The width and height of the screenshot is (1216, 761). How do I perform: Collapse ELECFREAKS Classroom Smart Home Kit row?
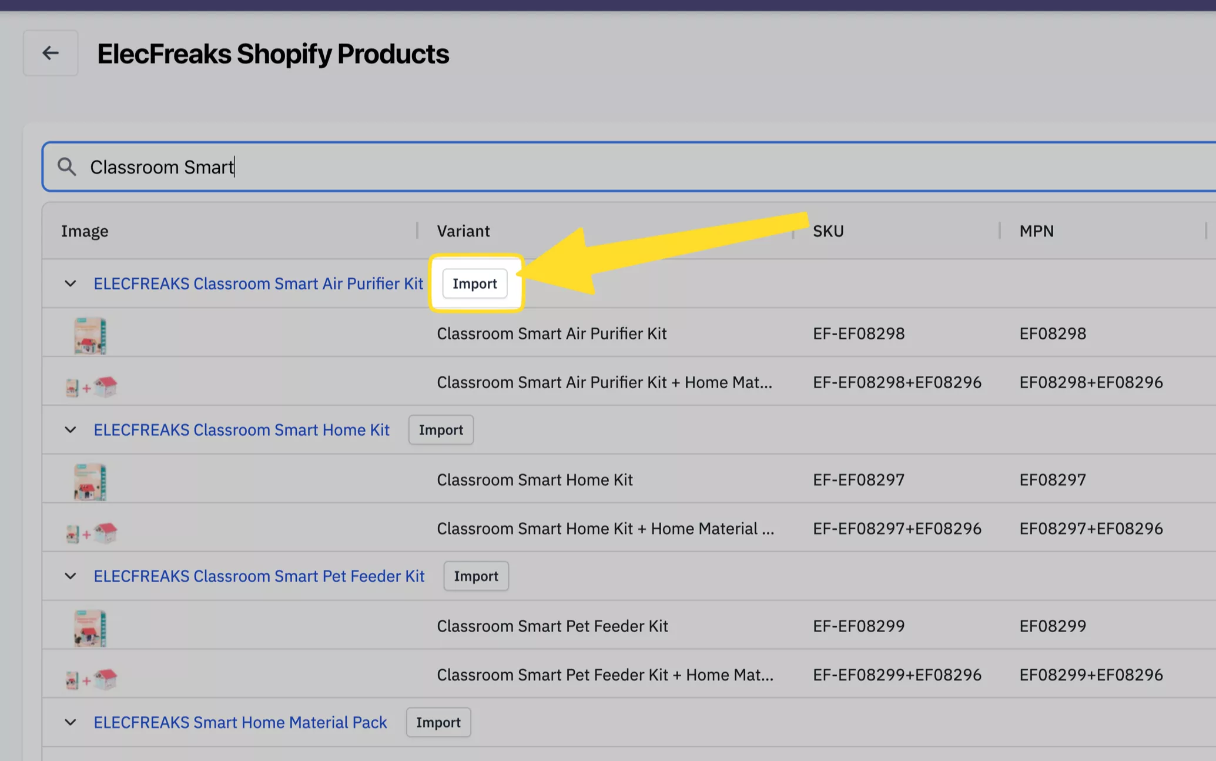coord(71,430)
